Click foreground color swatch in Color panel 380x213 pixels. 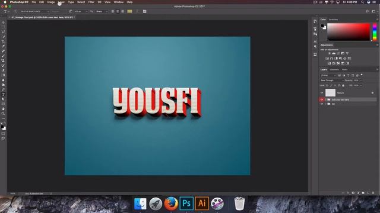point(322,25)
